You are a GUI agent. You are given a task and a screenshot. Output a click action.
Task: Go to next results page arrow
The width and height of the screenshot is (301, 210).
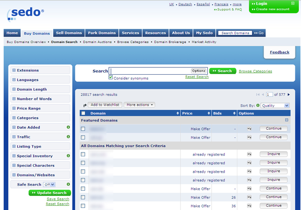289,94
